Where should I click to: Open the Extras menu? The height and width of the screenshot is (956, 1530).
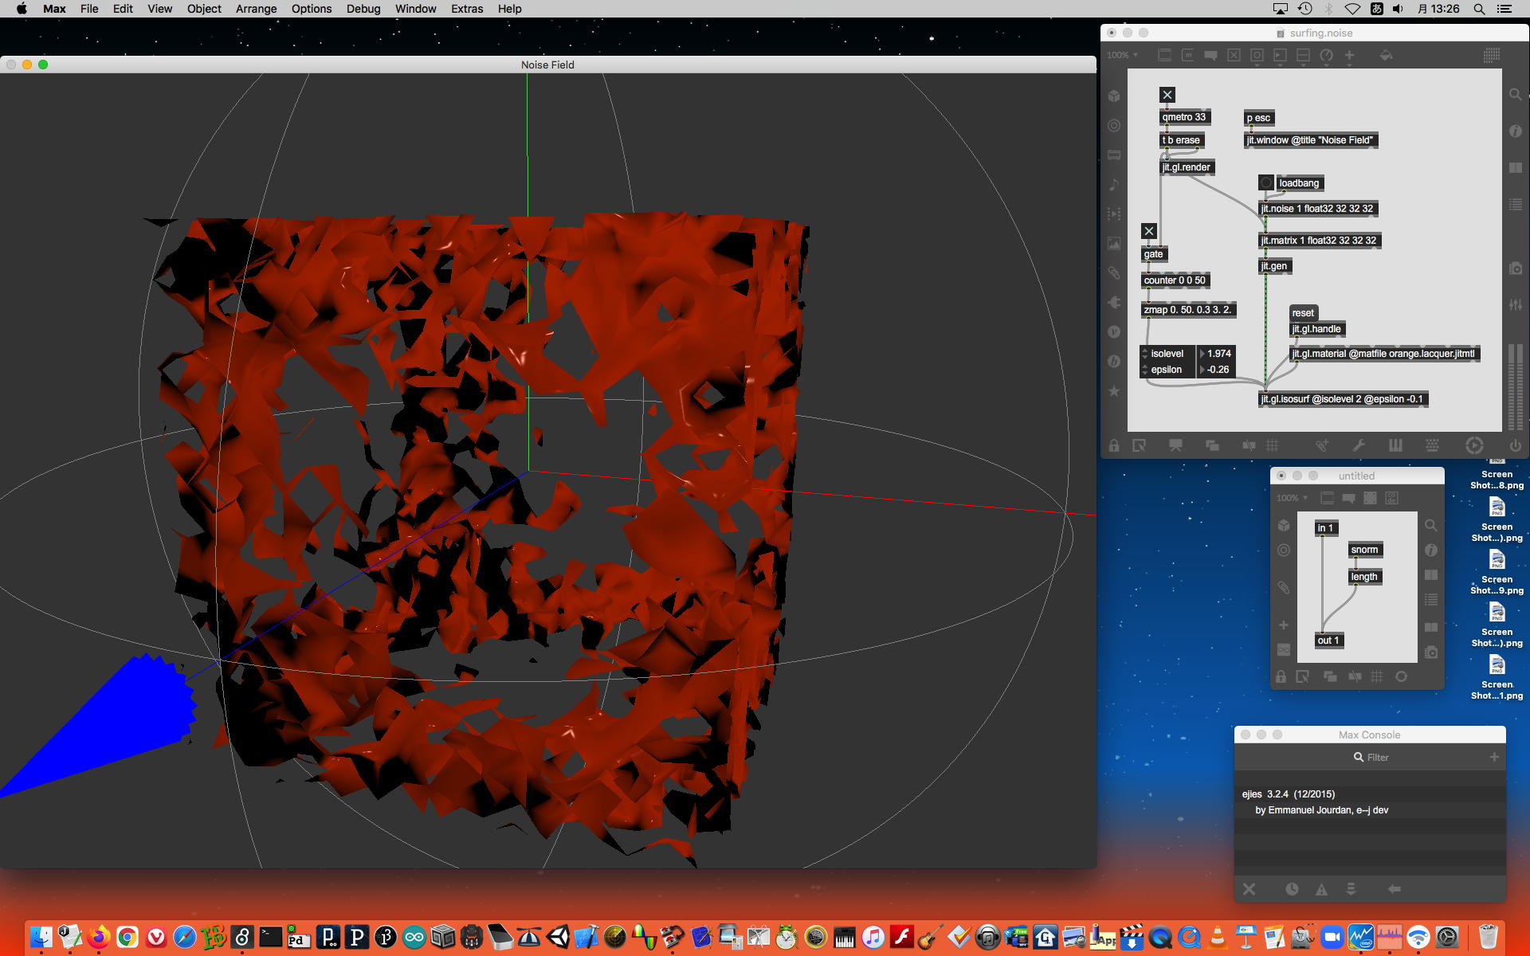(466, 9)
